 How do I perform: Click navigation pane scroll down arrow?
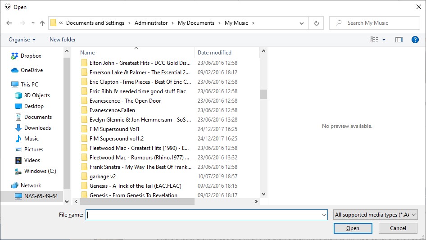point(67,202)
